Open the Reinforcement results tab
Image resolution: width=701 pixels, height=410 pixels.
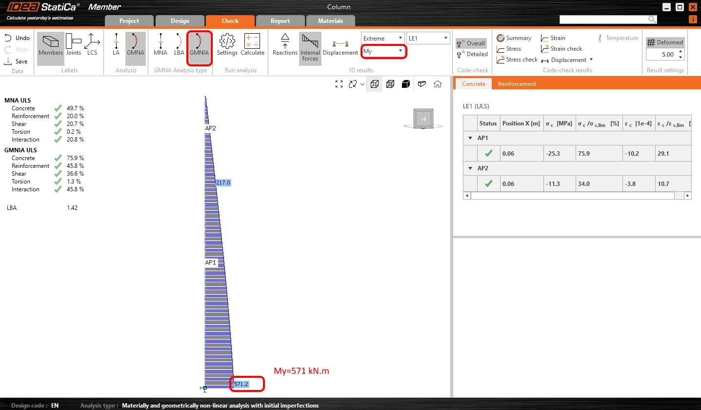tap(517, 84)
